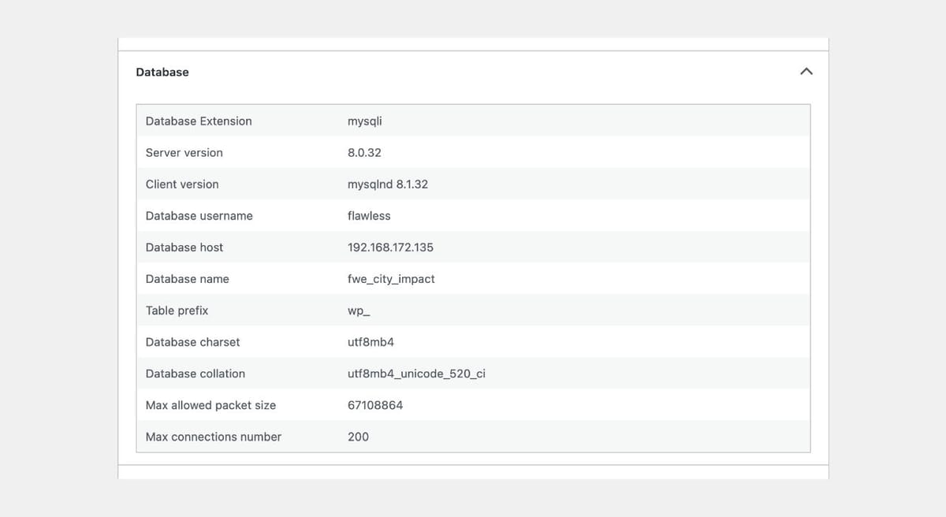The width and height of the screenshot is (946, 517).
Task: Click the mysqlnd 8.1.32 value
Action: (385, 184)
